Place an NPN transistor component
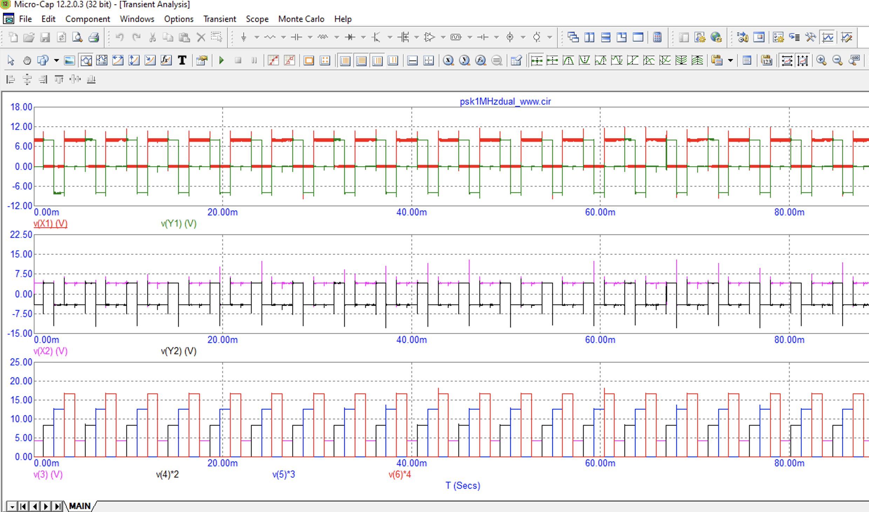Viewport: 869px width, 512px height. 376,37
